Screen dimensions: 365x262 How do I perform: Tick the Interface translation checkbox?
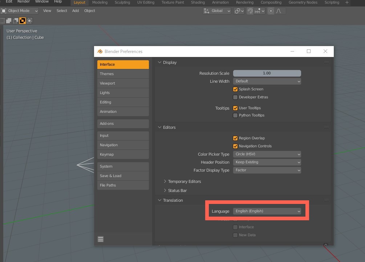tap(235, 227)
